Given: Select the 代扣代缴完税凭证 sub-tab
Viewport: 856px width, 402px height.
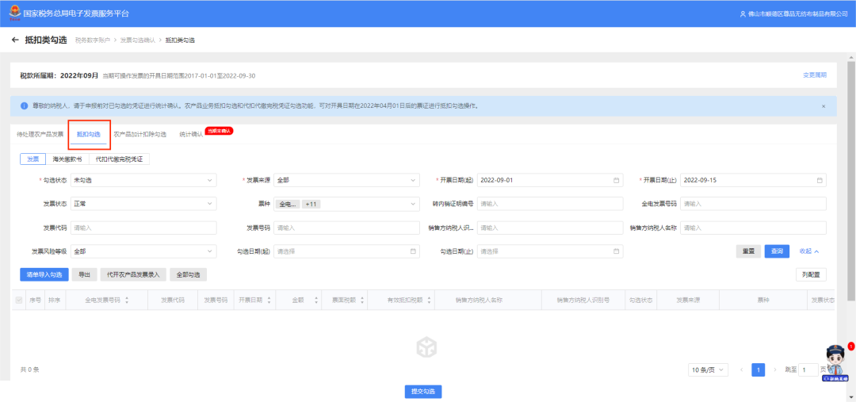Looking at the screenshot, I should (x=119, y=159).
